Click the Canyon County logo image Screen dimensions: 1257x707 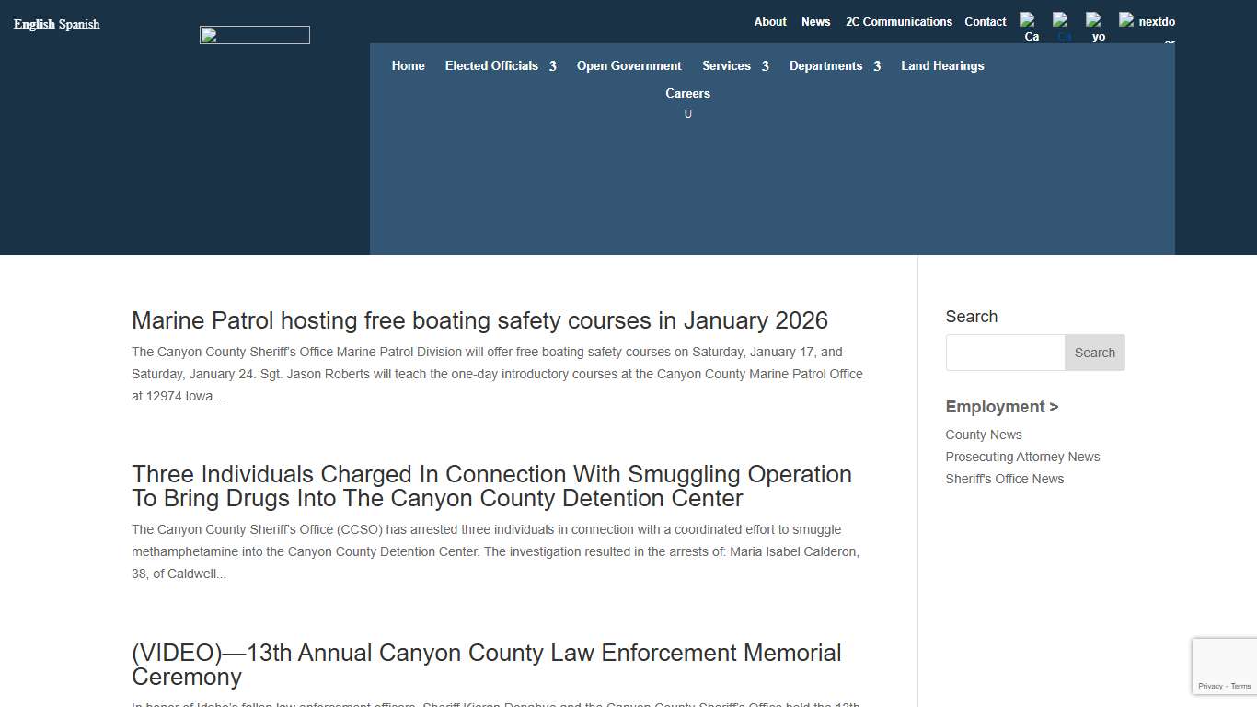254,35
